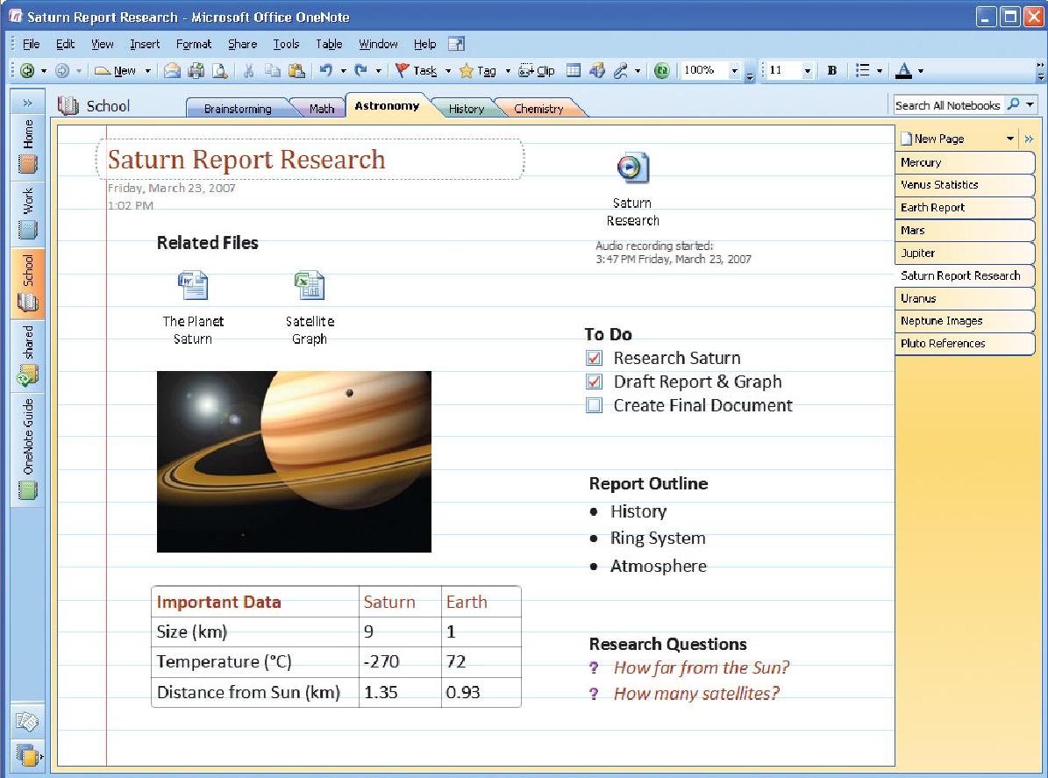
Task: Check the Create Final Document checkbox
Action: 595,406
